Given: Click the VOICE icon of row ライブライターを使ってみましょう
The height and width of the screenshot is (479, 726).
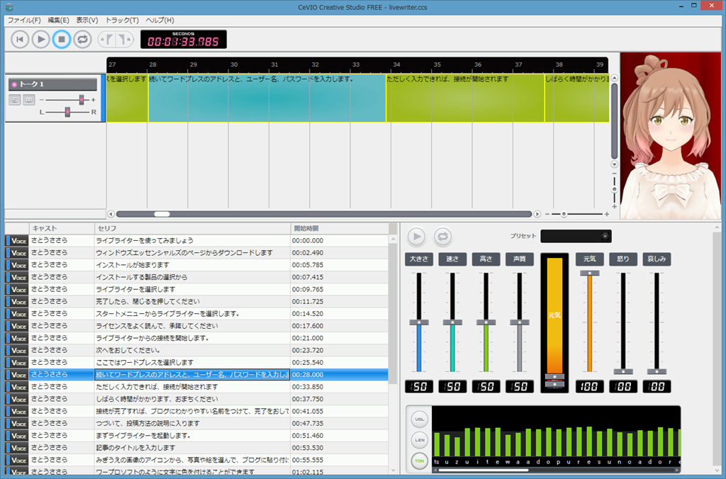Looking at the screenshot, I should [17, 241].
